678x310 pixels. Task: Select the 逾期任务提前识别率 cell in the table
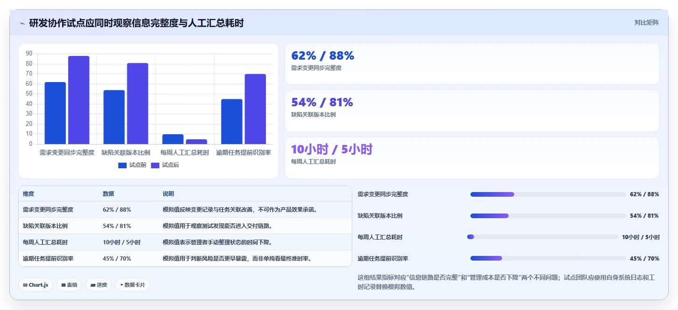click(48, 258)
